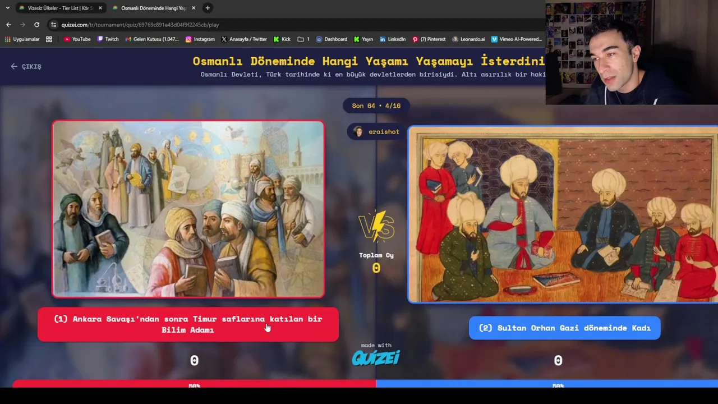
Task: Open Gelen Kutusu Gmail bookmark
Action: pos(151,39)
